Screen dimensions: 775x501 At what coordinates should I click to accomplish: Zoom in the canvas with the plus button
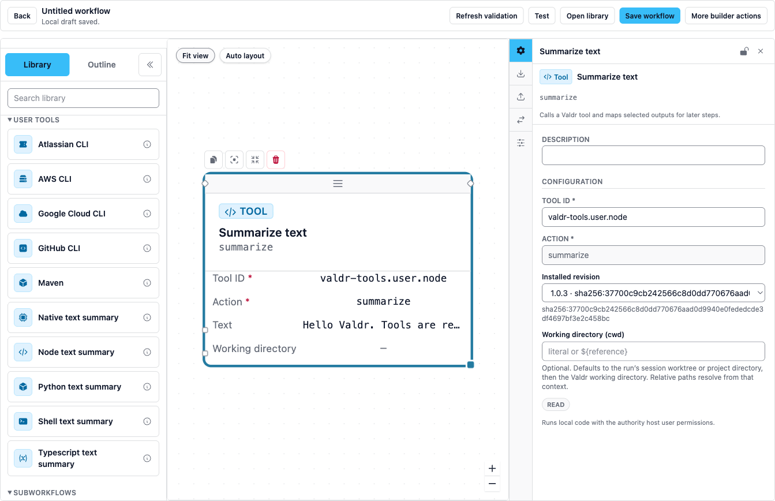click(x=492, y=469)
